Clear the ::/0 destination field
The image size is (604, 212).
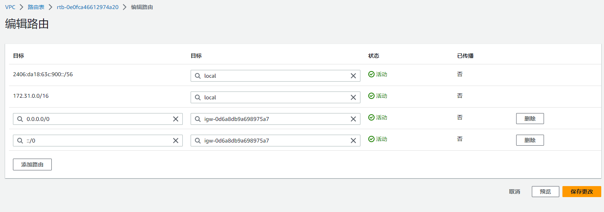click(176, 141)
